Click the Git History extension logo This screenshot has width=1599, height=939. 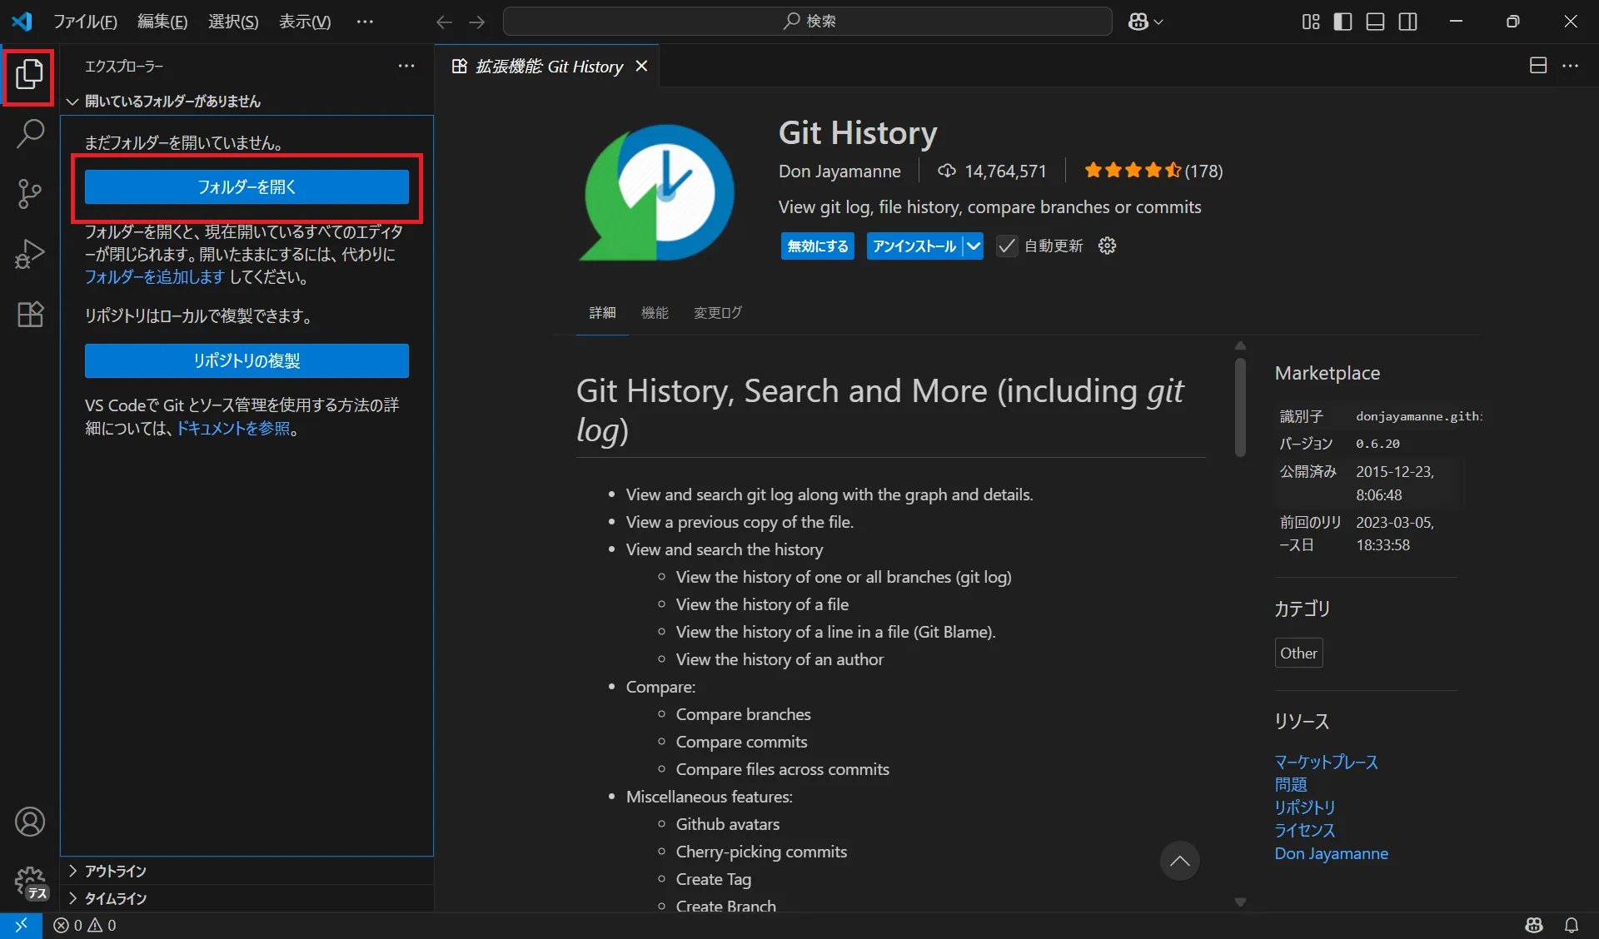[657, 192]
